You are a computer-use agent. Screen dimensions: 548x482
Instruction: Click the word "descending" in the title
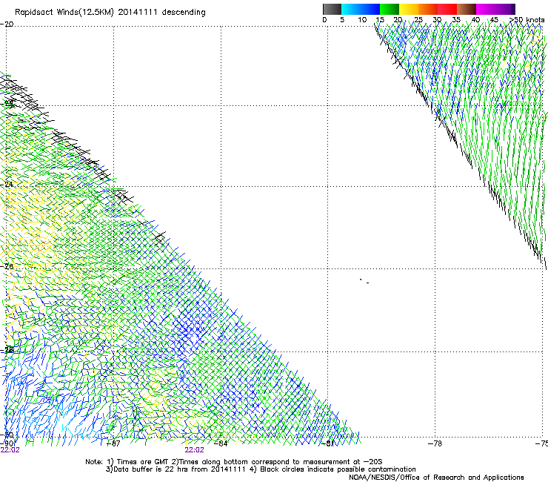(x=184, y=13)
